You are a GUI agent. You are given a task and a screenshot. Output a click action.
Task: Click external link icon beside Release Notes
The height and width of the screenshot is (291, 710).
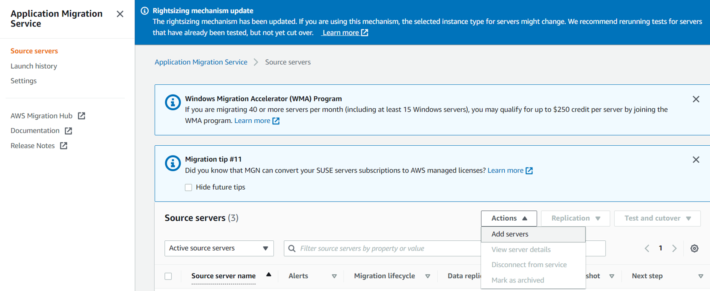(64, 146)
